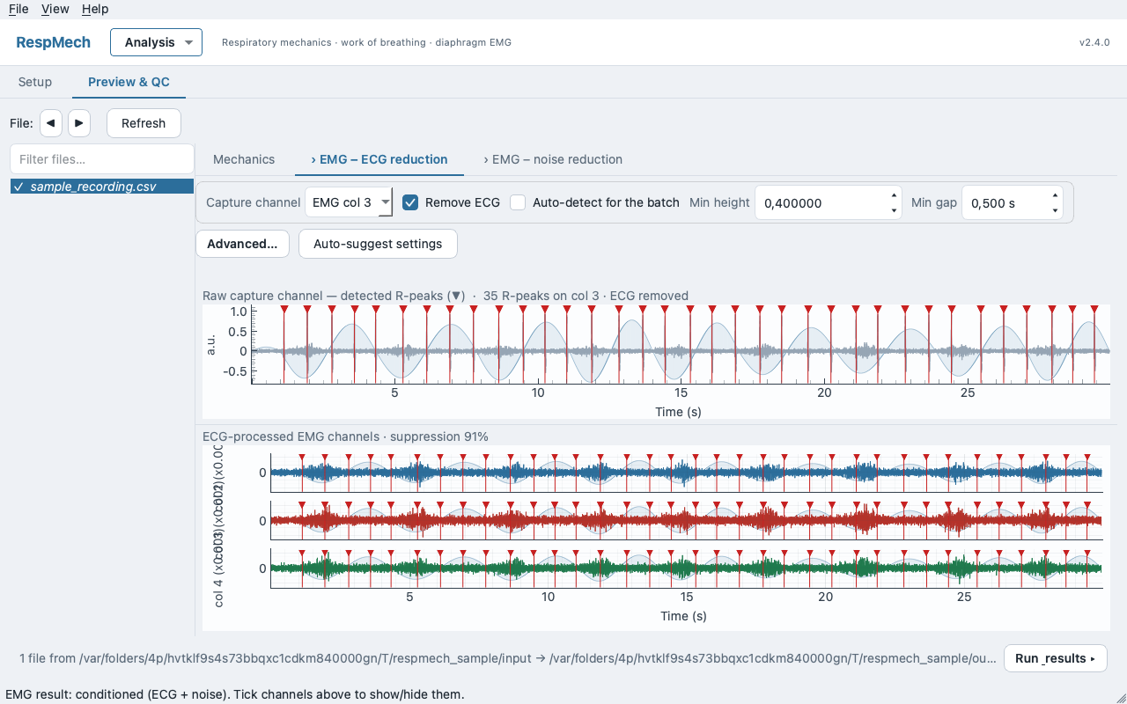The width and height of the screenshot is (1127, 704).
Task: Enable Auto-detect for the batch
Action: tap(518, 202)
